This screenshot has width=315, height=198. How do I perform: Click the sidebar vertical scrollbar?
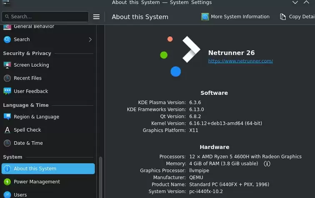coord(100,177)
